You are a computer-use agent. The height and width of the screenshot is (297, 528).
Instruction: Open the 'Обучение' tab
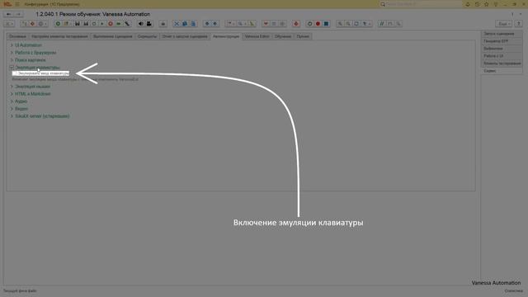[x=283, y=36]
